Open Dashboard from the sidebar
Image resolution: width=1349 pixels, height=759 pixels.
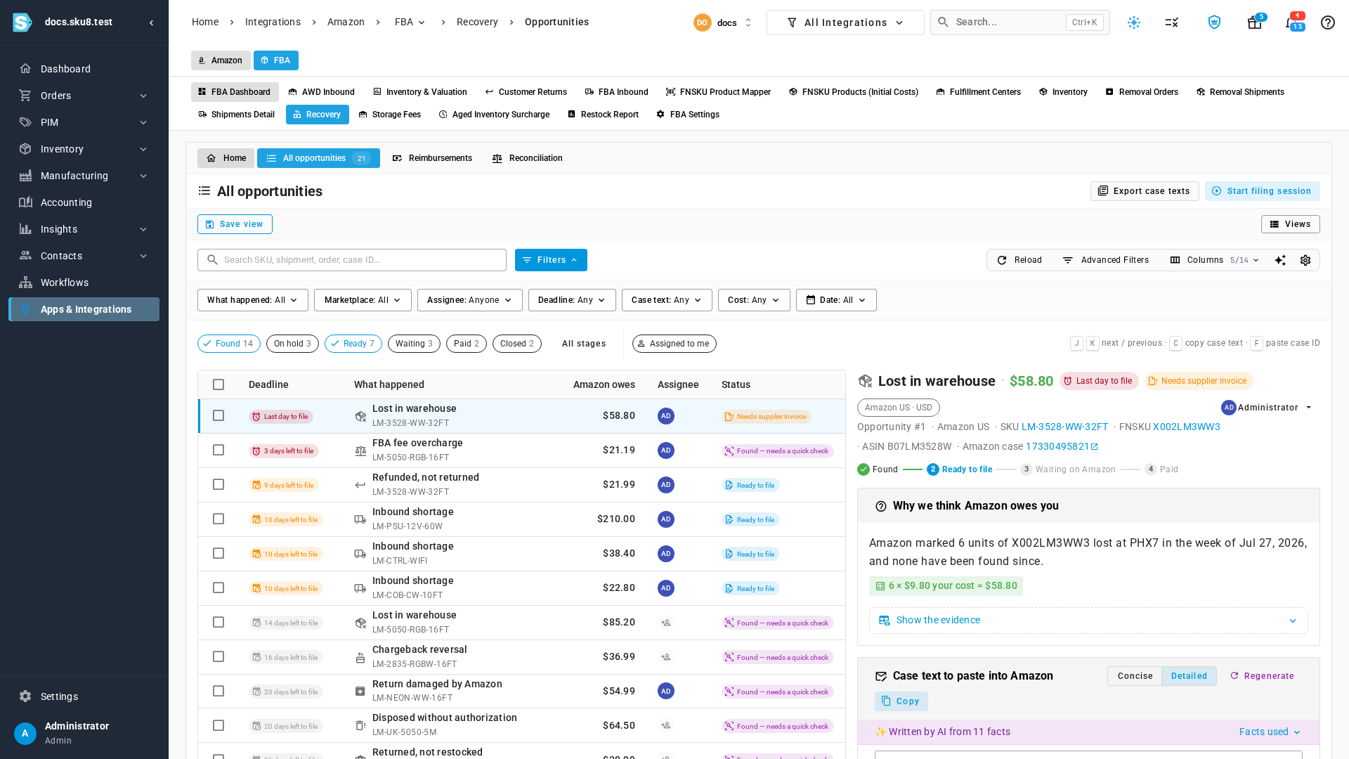[x=84, y=69]
